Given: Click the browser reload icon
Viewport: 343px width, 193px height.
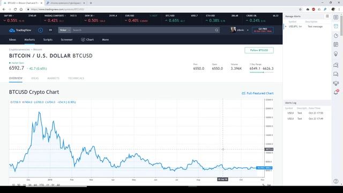Looking at the screenshot, I should 15,9.
